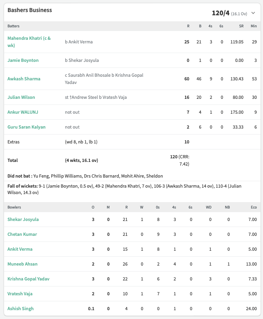View Julian Wilson player page
This screenshot has height=319, width=263.
pyautogui.click(x=21, y=97)
